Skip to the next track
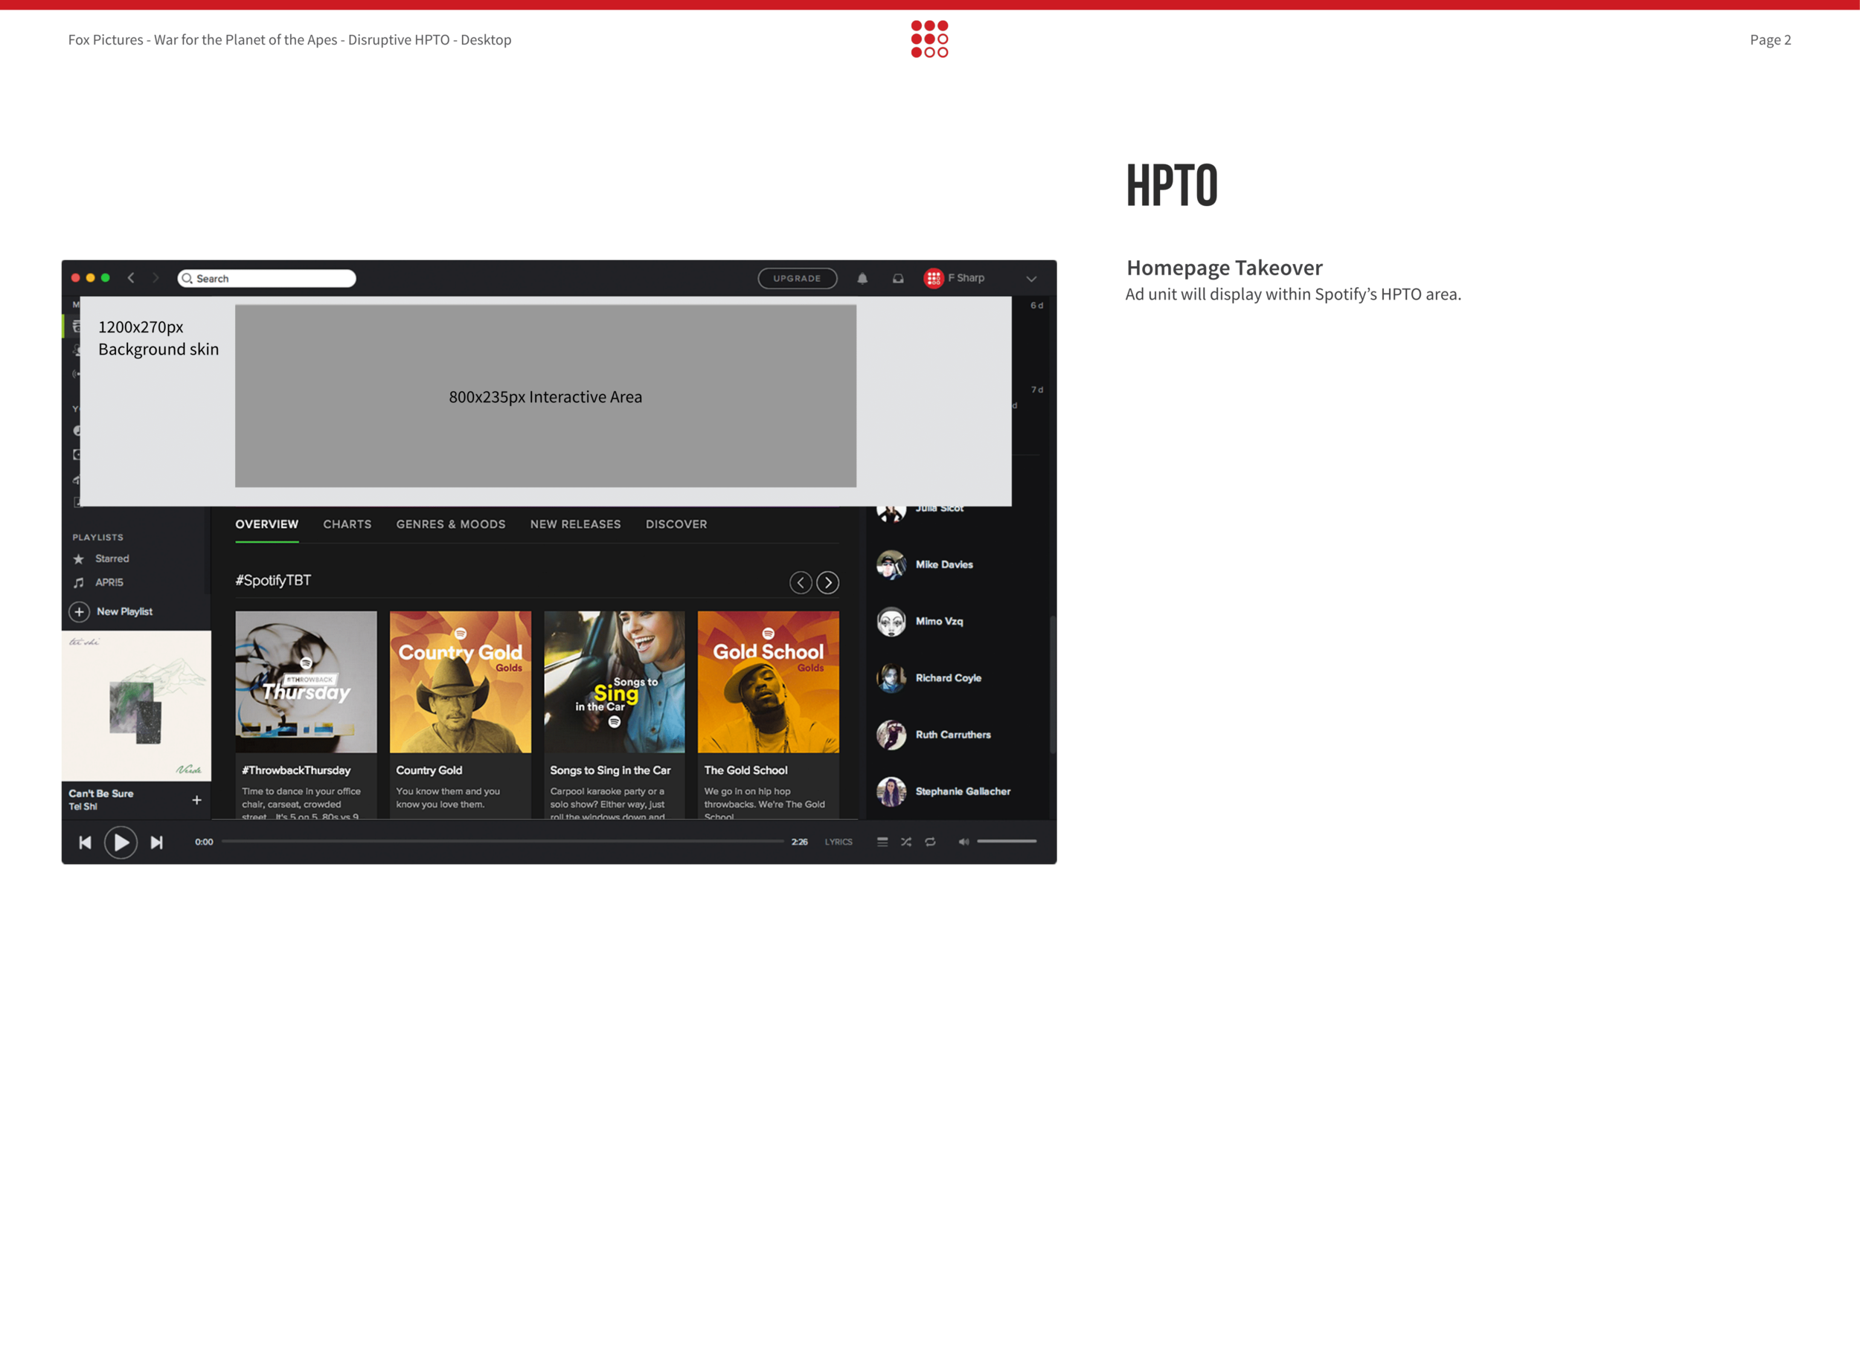This screenshot has height=1363, width=1860. click(156, 842)
